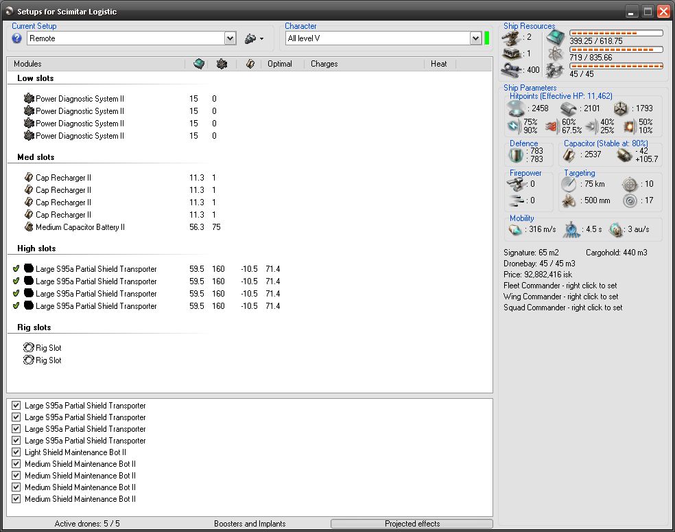The image size is (675, 532).
Task: Click the blue help question mark icon
Action: coord(16,38)
